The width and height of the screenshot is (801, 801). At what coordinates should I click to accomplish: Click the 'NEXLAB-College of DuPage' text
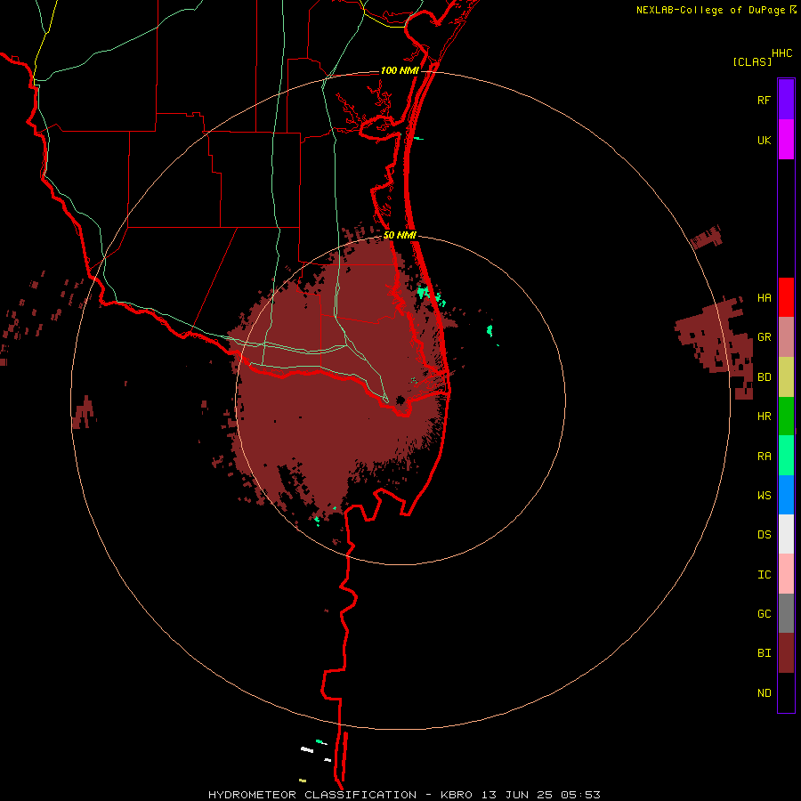click(710, 10)
